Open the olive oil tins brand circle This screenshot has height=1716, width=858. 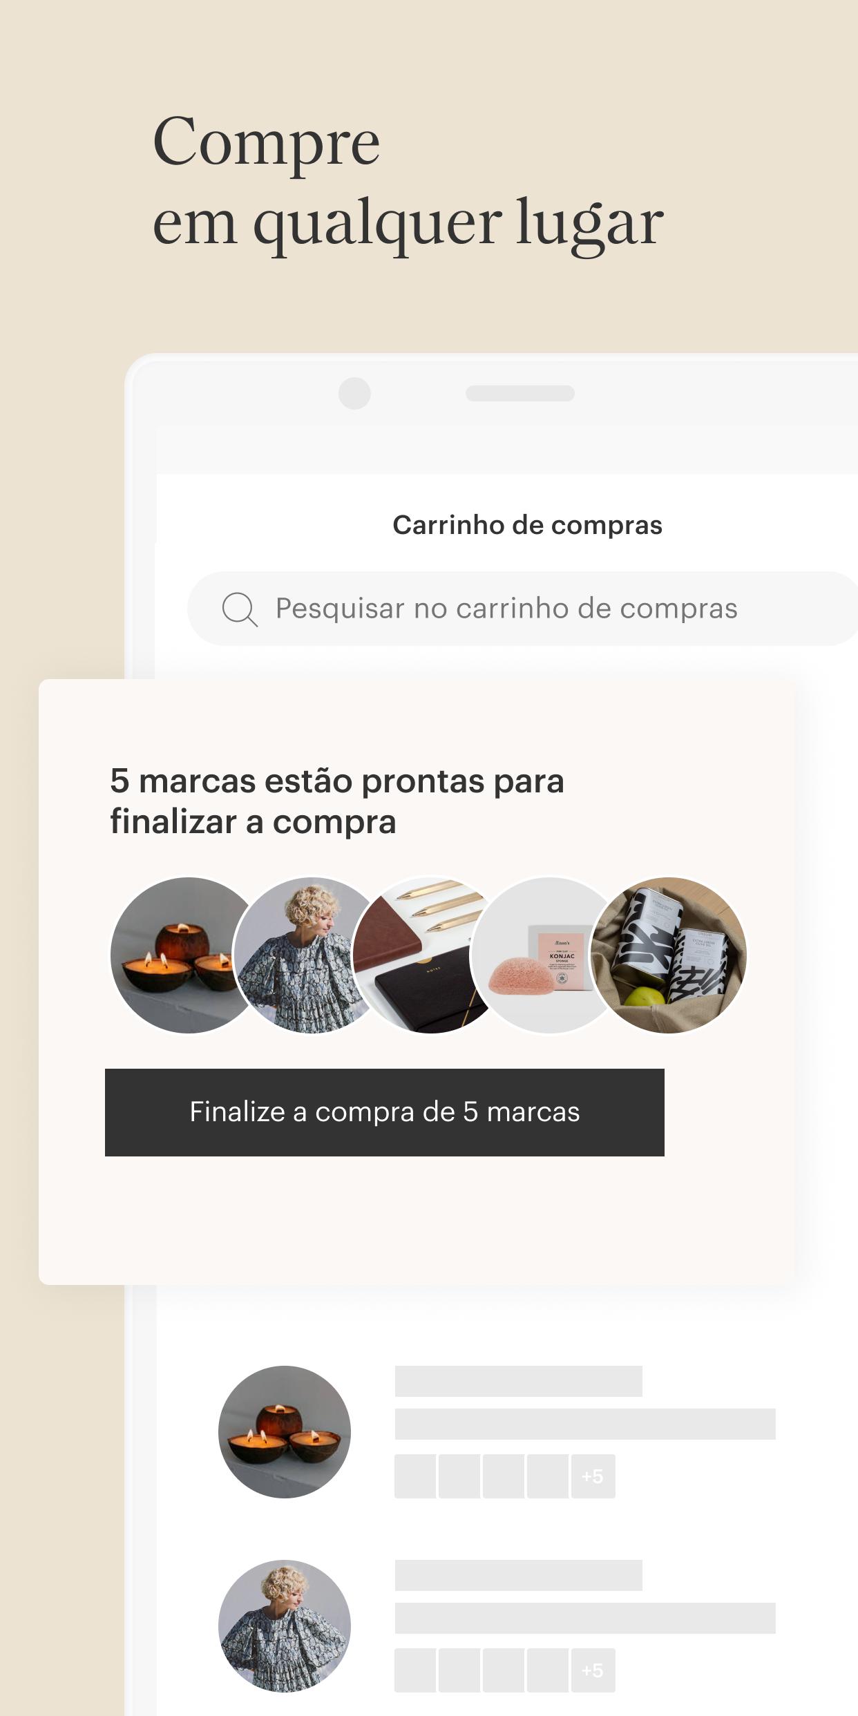point(669,955)
